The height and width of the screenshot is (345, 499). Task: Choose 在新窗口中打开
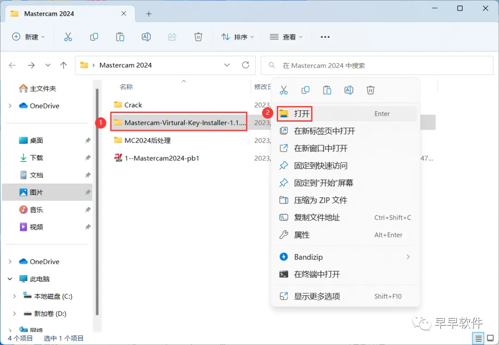pyautogui.click(x=345, y=148)
